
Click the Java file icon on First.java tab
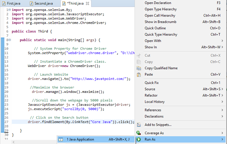click(4, 3)
